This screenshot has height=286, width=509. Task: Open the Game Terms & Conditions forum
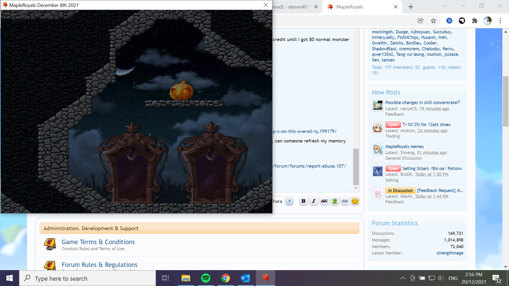pyautogui.click(x=98, y=242)
